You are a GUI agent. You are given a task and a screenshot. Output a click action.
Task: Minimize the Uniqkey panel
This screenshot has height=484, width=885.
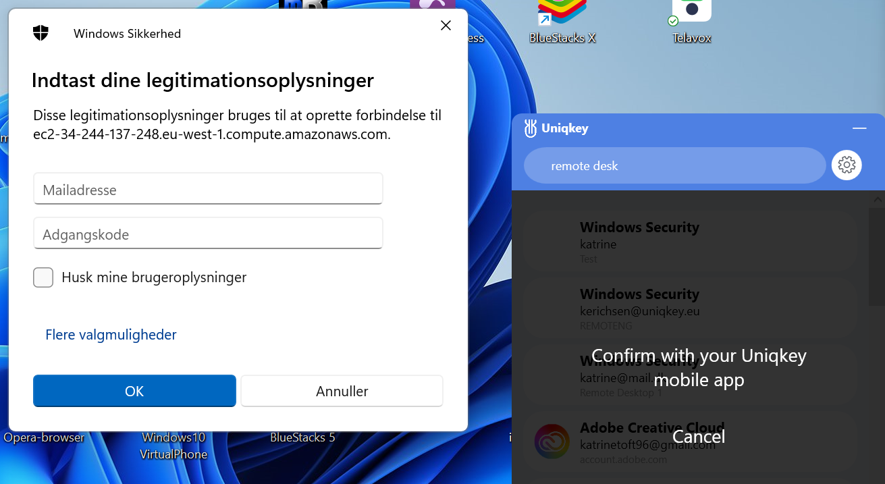click(x=859, y=128)
